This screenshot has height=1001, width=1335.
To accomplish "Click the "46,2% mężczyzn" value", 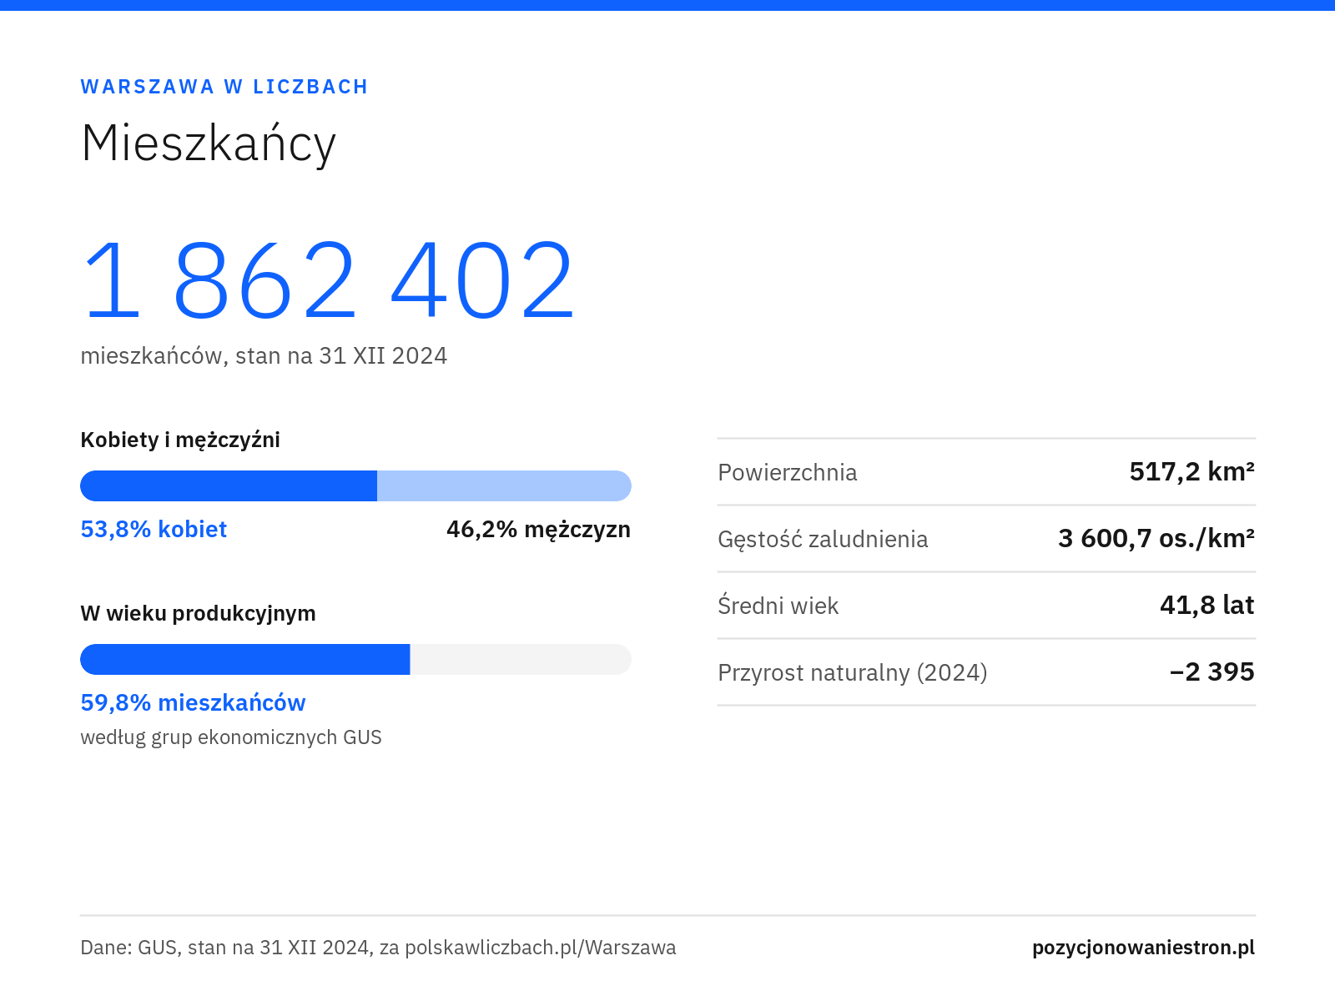I will 539,529.
